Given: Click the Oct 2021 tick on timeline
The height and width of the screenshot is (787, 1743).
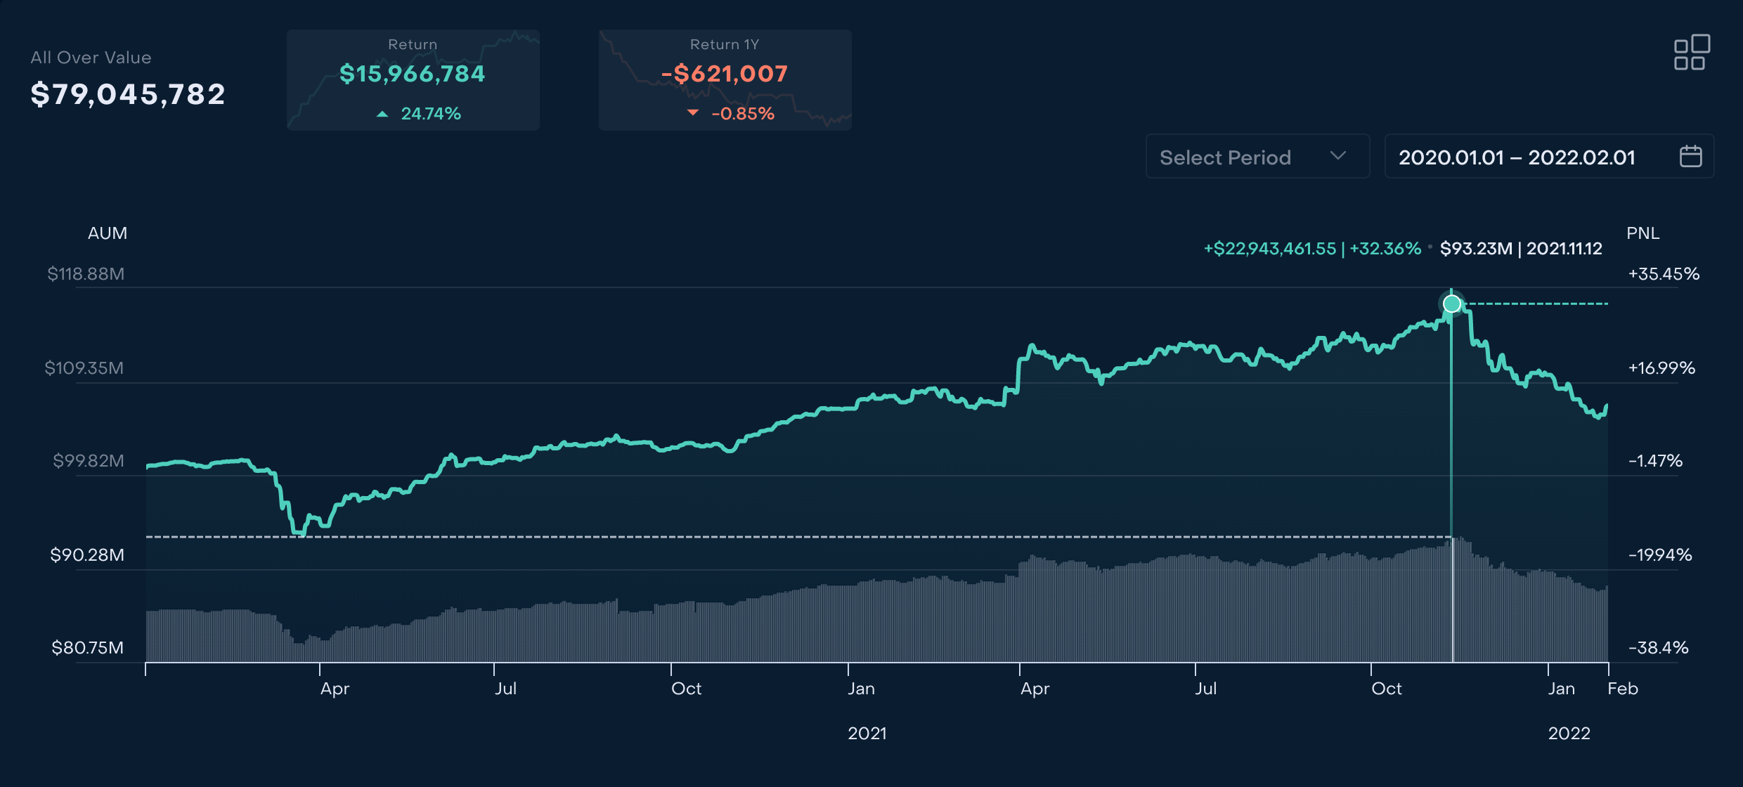Looking at the screenshot, I should click(1386, 688).
